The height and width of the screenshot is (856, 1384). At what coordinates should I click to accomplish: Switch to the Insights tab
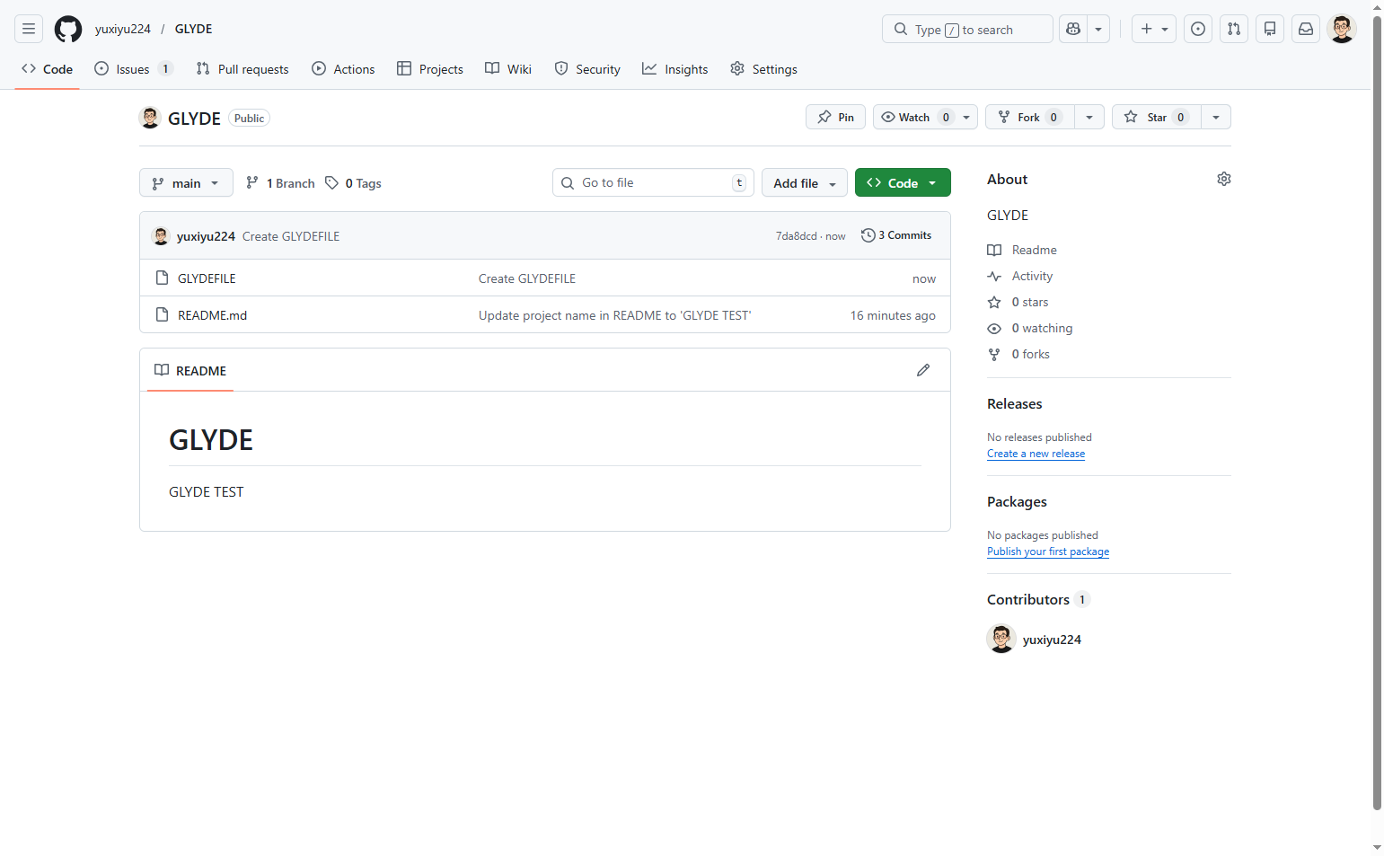(675, 69)
